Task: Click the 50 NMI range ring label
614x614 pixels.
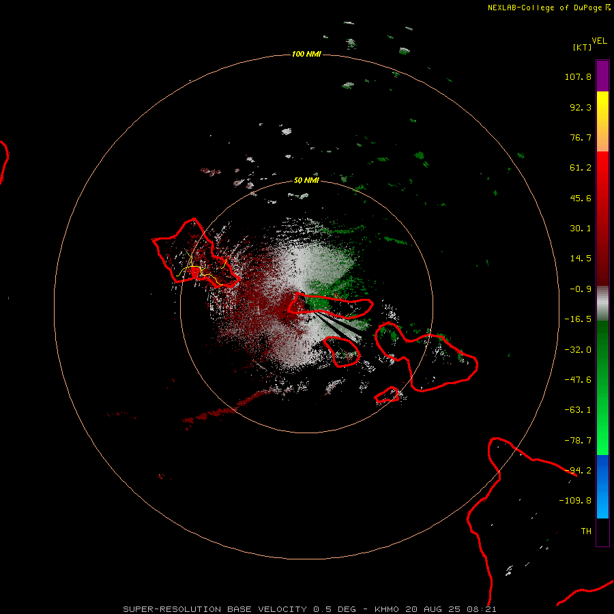Action: pyautogui.click(x=306, y=180)
